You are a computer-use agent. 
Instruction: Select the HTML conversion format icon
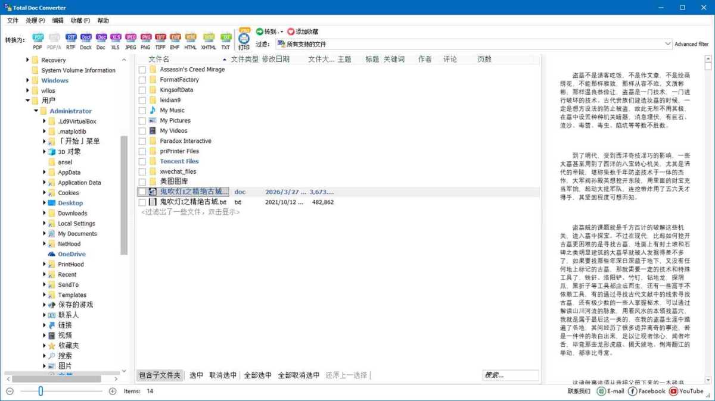pos(190,37)
